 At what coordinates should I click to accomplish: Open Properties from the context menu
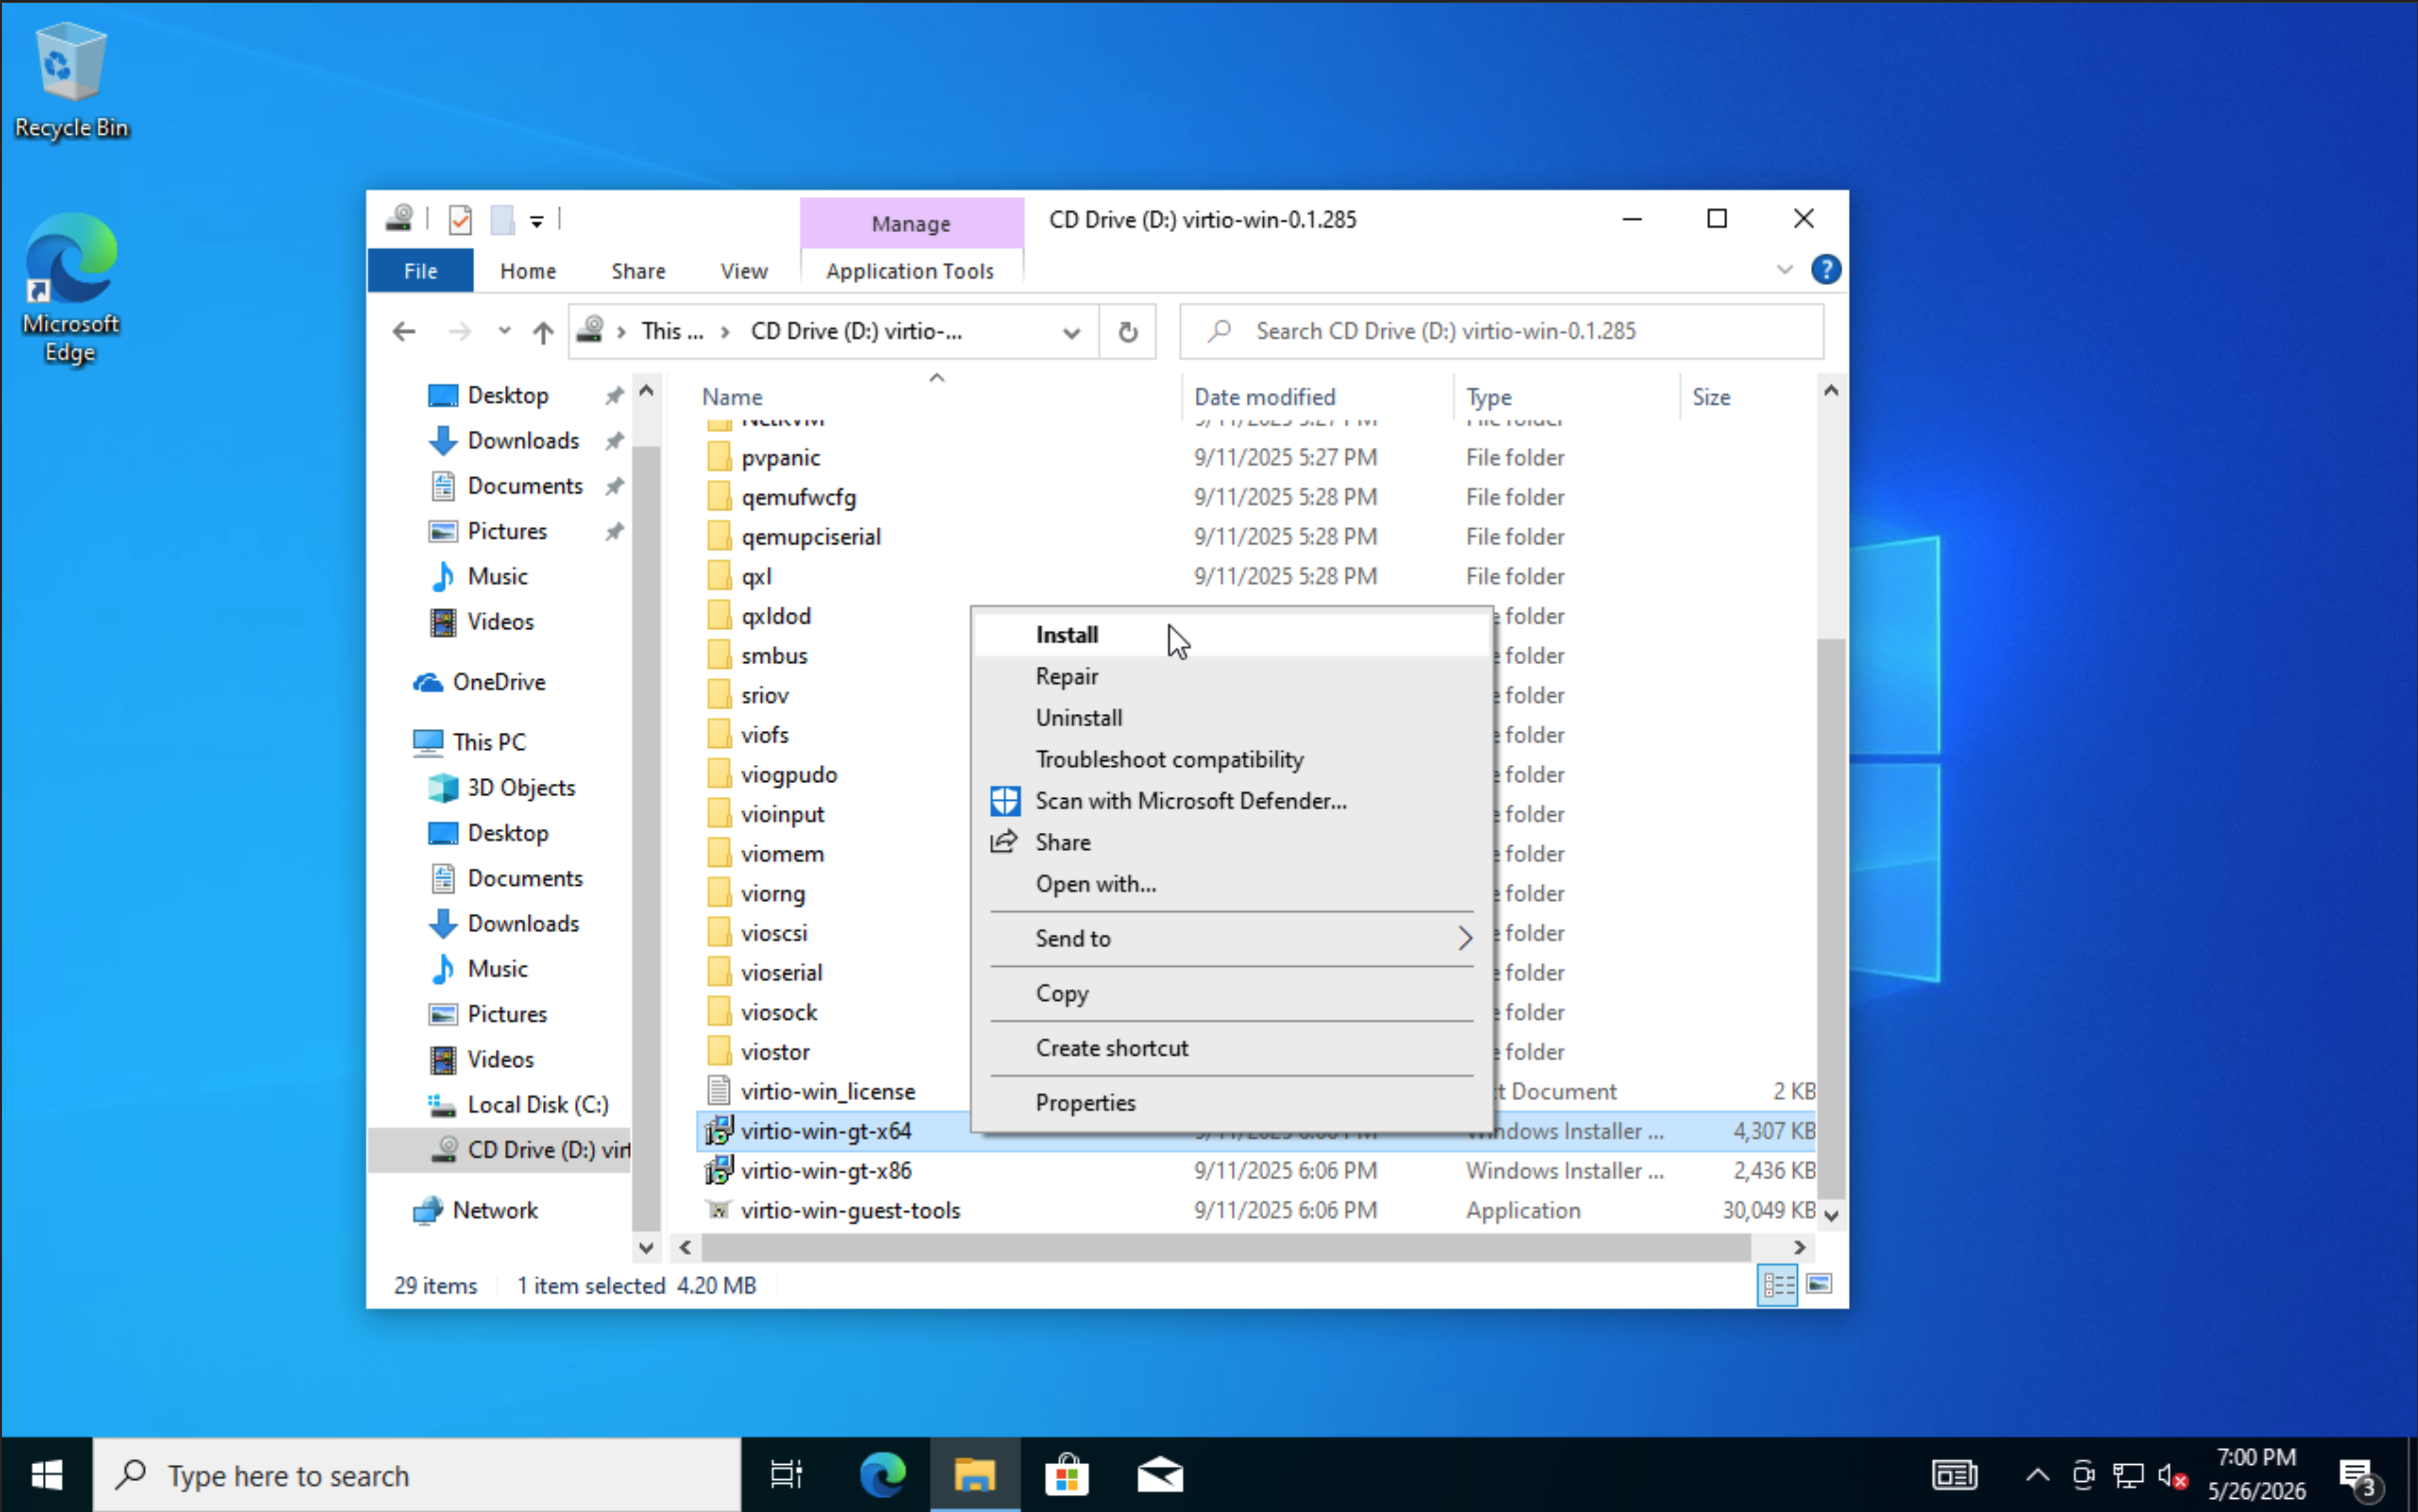1232,1103
